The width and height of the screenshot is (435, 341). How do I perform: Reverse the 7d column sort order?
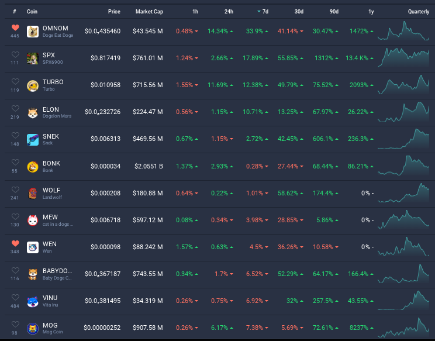click(x=263, y=11)
